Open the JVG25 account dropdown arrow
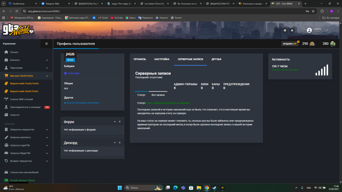The height and width of the screenshot is (192, 342). (327, 30)
